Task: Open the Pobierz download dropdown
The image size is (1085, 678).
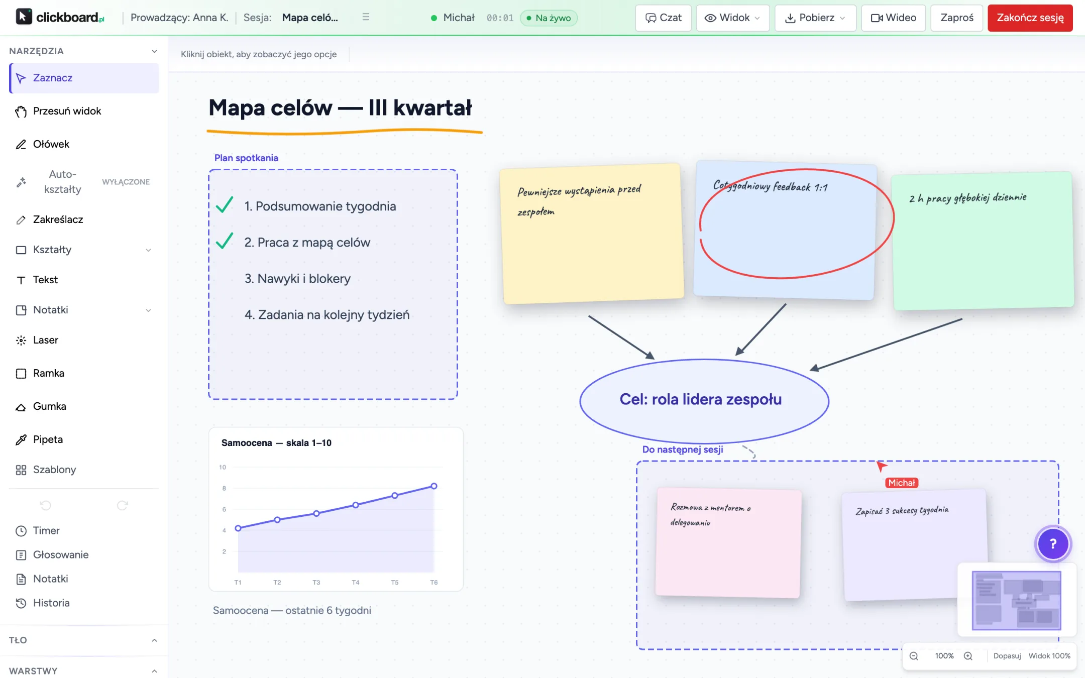Action: [x=815, y=18]
